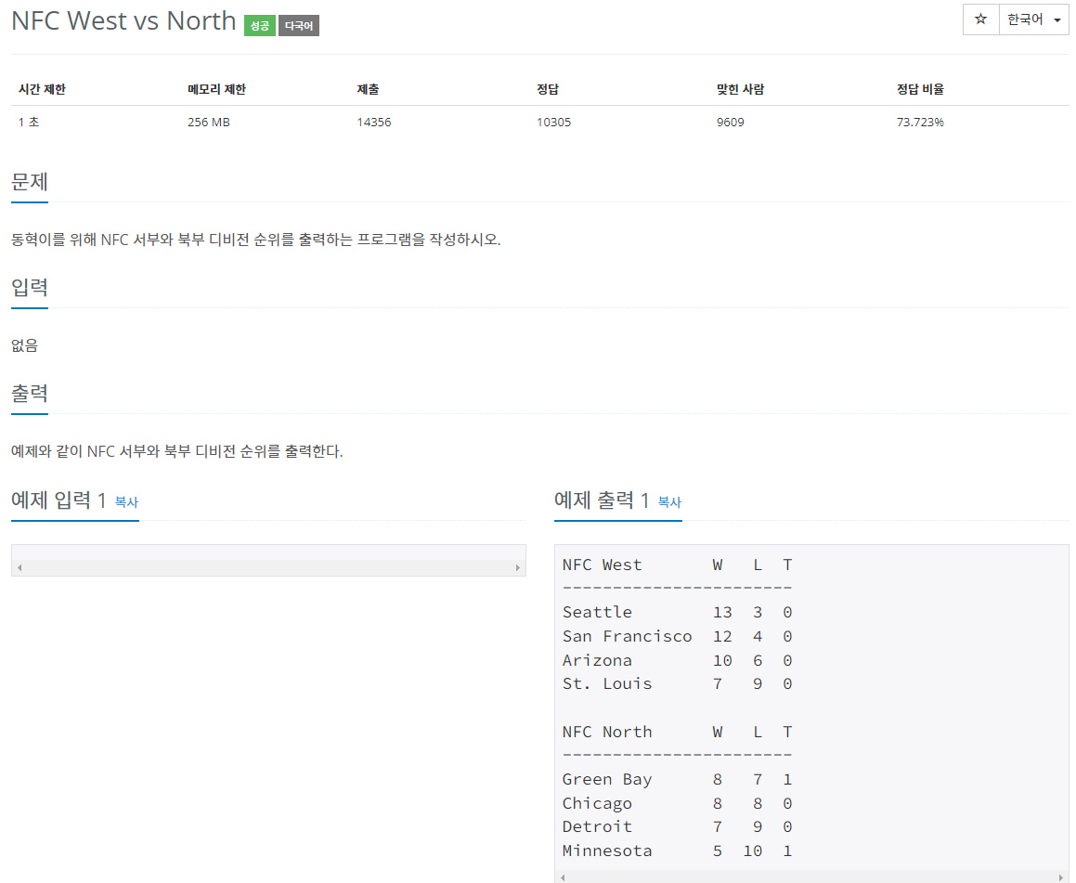Click the 없음 input description
The image size is (1076, 883).
click(x=25, y=345)
